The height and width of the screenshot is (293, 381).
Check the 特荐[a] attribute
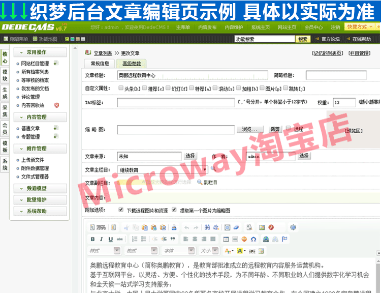pos(192,88)
